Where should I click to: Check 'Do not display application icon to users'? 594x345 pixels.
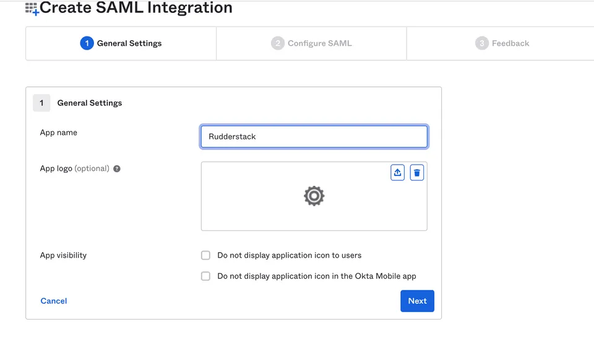205,255
